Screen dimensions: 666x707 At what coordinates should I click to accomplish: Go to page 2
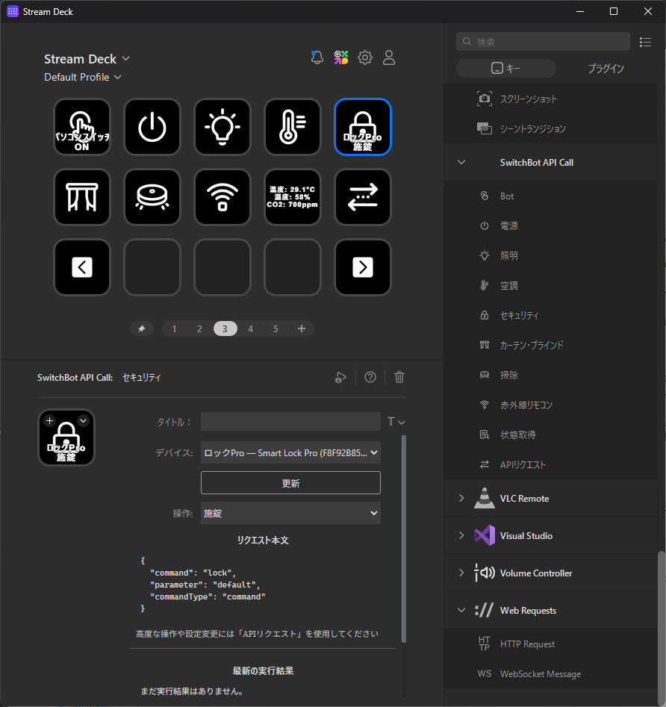point(199,328)
